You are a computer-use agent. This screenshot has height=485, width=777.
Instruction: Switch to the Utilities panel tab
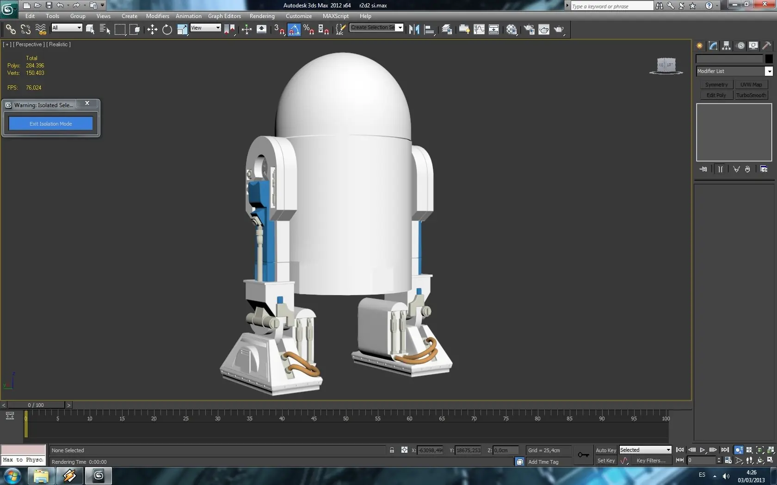[767, 46]
